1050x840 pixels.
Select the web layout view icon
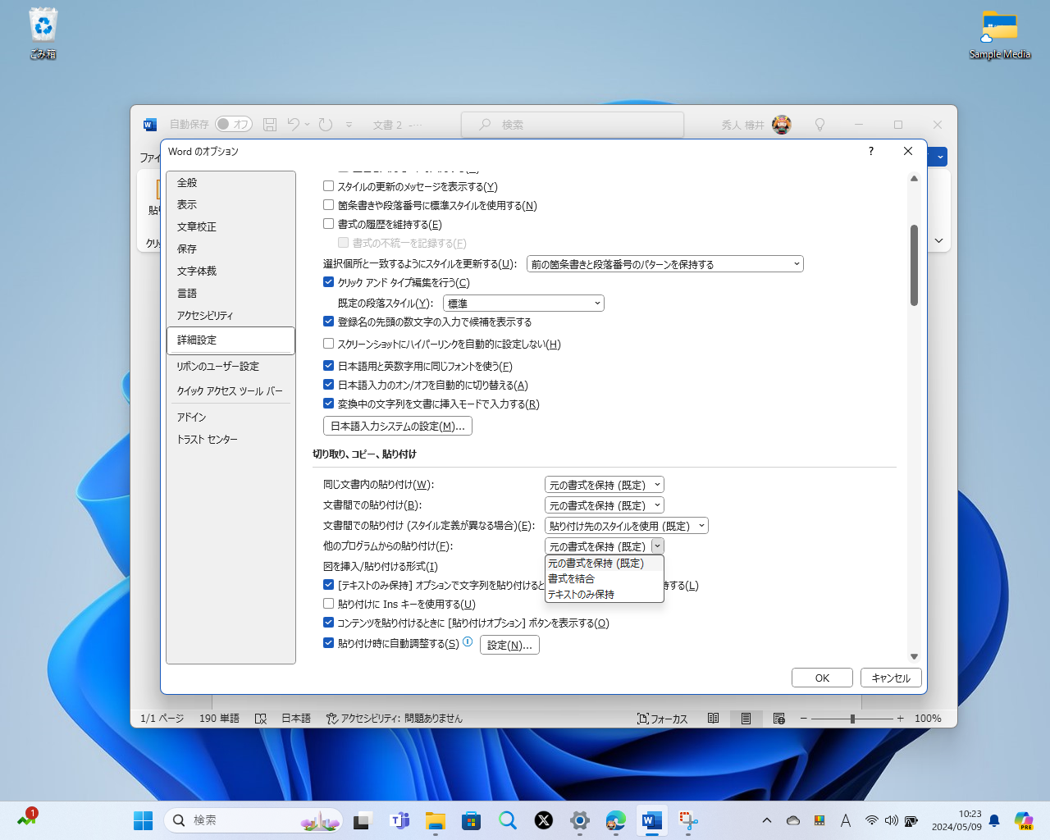point(779,719)
